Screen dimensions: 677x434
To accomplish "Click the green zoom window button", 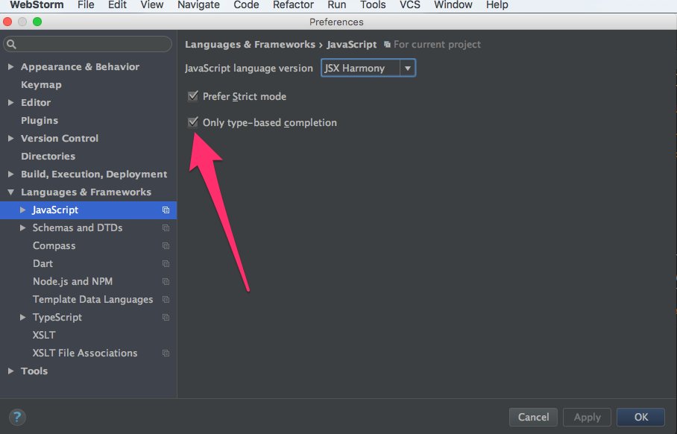I will coord(37,22).
